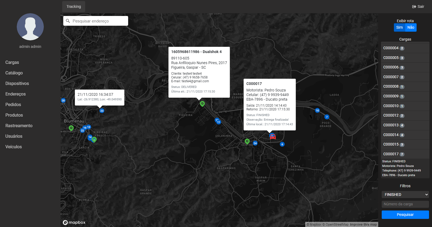Navigate to Dispositivos
The width and height of the screenshot is (432, 227).
17,83
